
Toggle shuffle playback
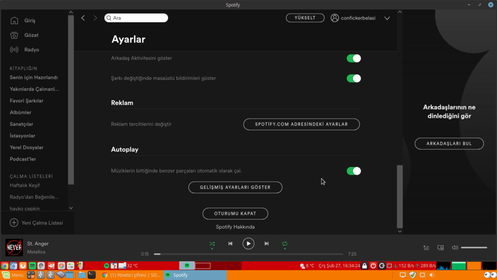[212, 244]
